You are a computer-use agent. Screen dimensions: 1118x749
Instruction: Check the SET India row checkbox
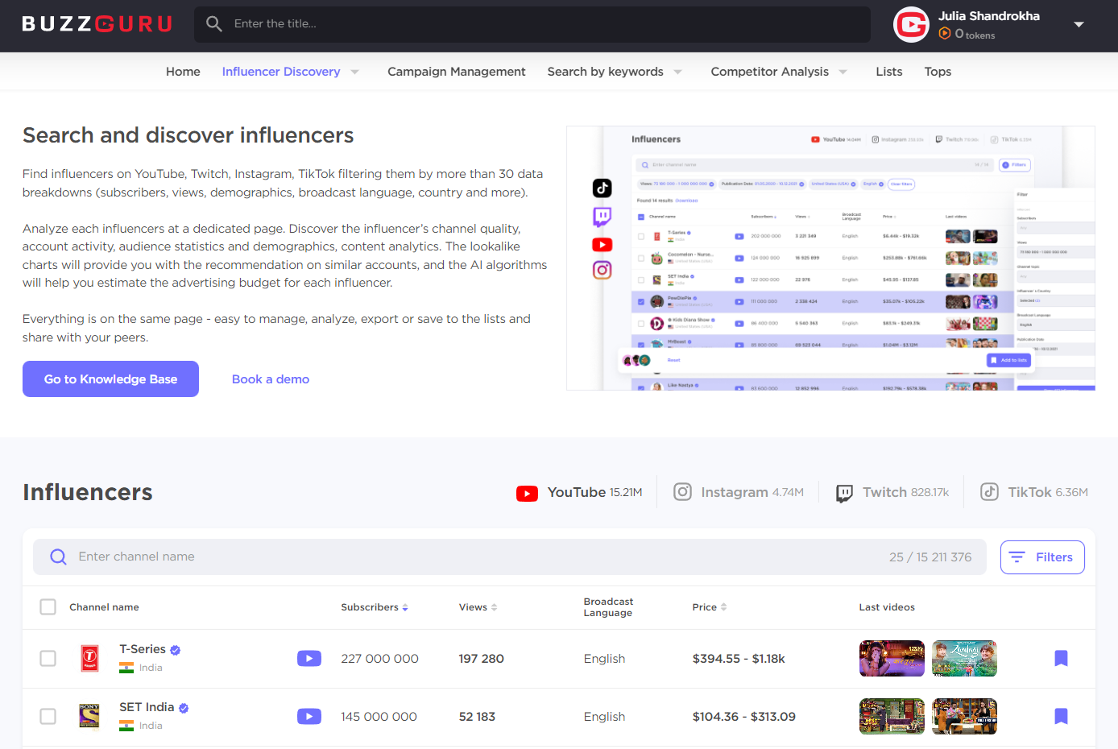[x=48, y=717]
